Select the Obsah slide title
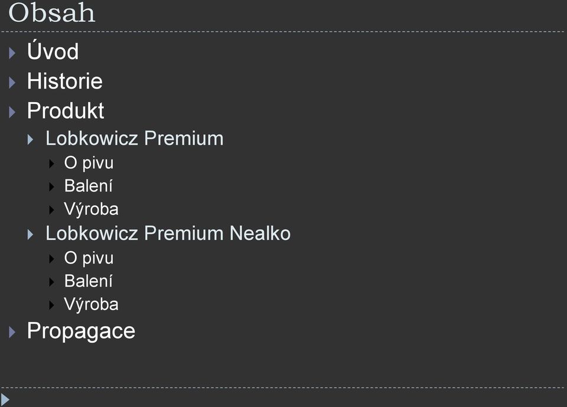Screen dimensions: 567x407 [x=52, y=12]
